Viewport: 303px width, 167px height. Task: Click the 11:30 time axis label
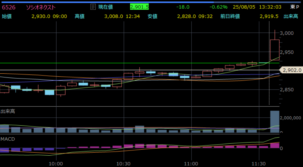[258, 164]
